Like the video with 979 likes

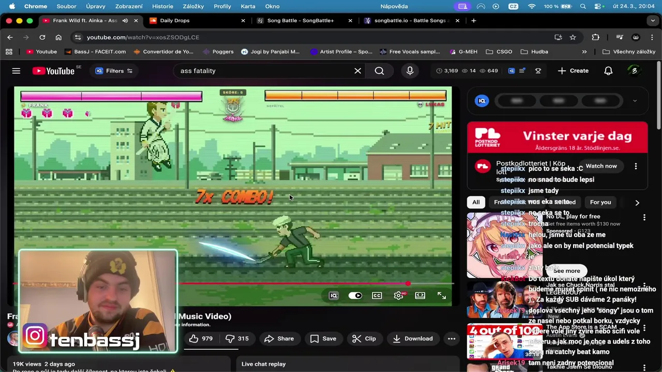(x=201, y=338)
